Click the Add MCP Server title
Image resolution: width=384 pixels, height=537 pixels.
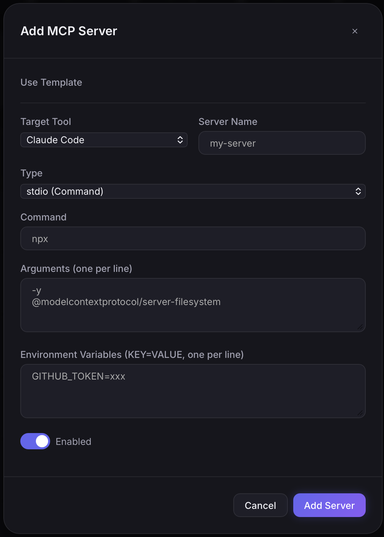[69, 31]
